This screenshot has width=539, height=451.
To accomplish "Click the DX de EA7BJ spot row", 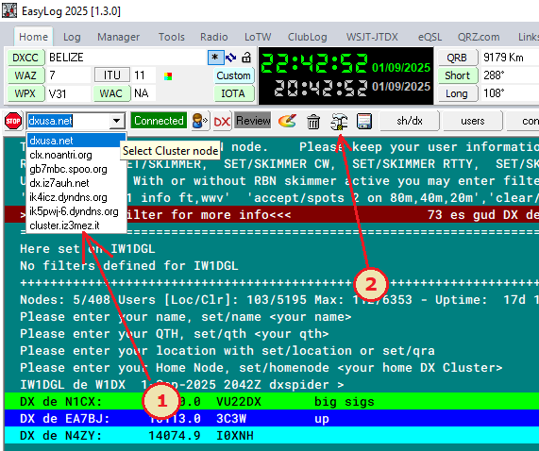I will [272, 418].
